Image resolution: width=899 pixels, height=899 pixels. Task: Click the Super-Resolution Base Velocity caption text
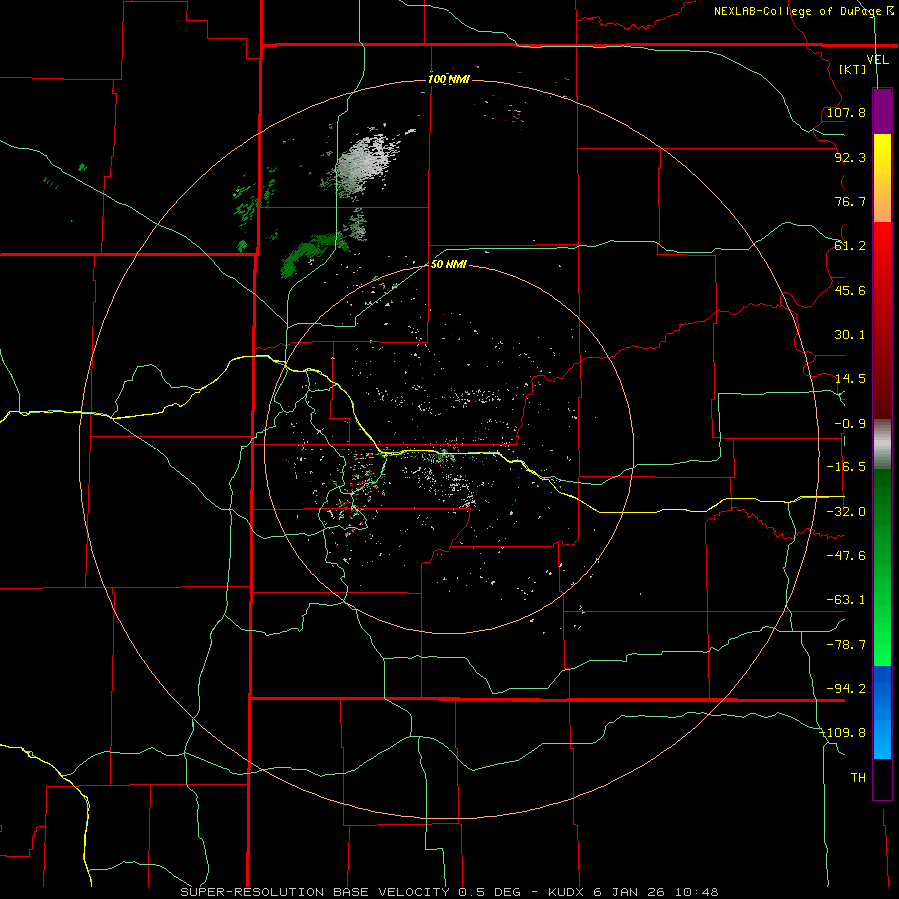click(x=449, y=892)
